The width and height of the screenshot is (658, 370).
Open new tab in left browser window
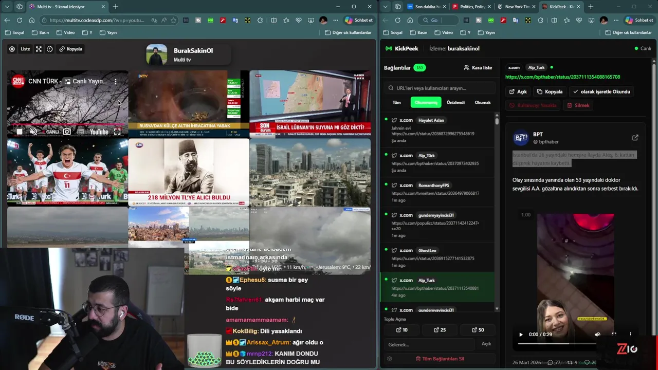115,7
